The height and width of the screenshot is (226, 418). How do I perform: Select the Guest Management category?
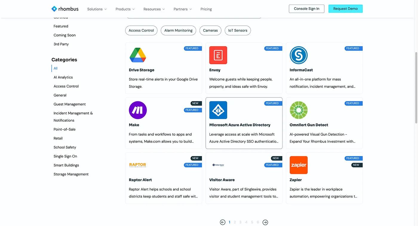click(x=70, y=104)
